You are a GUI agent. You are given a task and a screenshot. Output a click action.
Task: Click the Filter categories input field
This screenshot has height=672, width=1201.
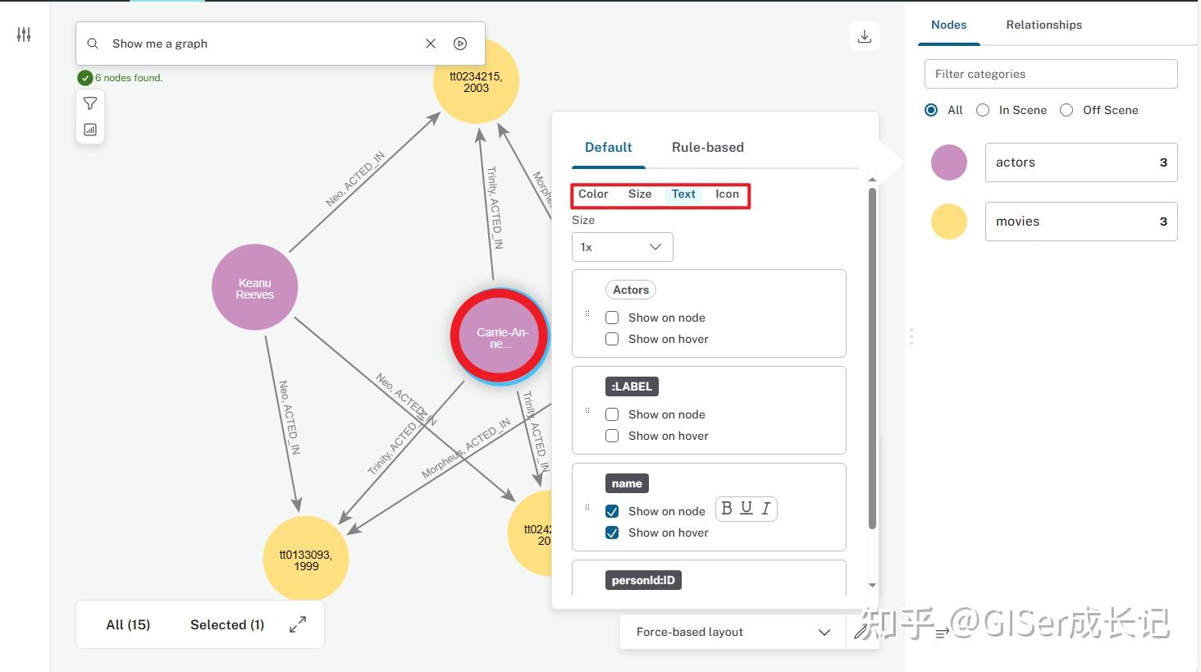click(1051, 74)
